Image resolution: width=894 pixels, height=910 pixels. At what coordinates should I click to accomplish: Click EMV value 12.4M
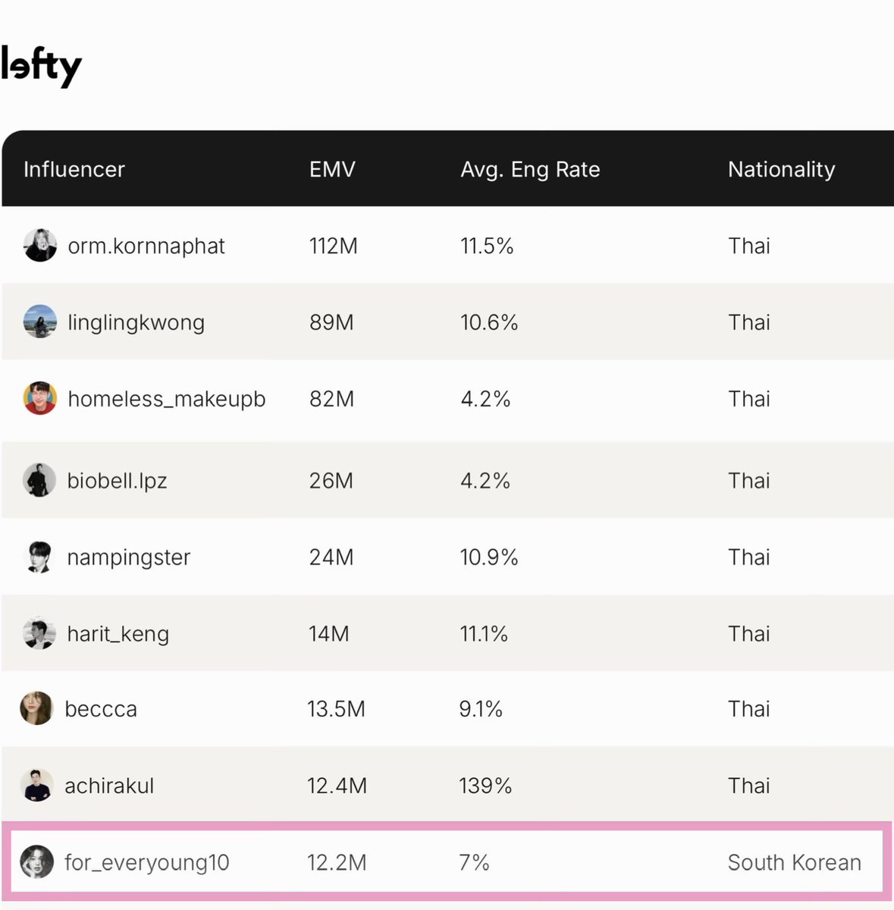(x=337, y=786)
